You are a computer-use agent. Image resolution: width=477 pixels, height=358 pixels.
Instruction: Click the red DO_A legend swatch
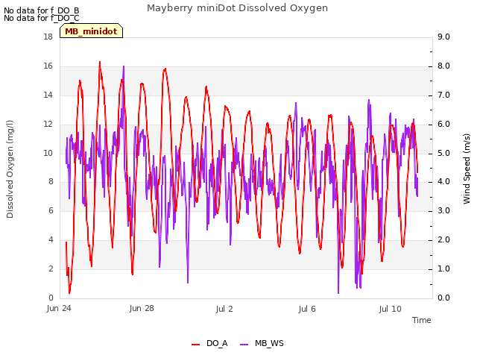click(195, 345)
